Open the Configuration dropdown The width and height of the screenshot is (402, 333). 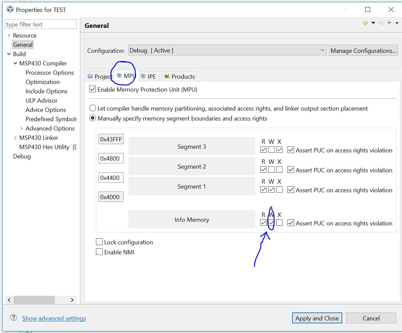point(322,50)
